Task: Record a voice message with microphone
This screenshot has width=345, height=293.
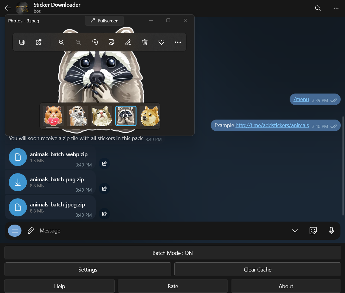Action: 331,230
